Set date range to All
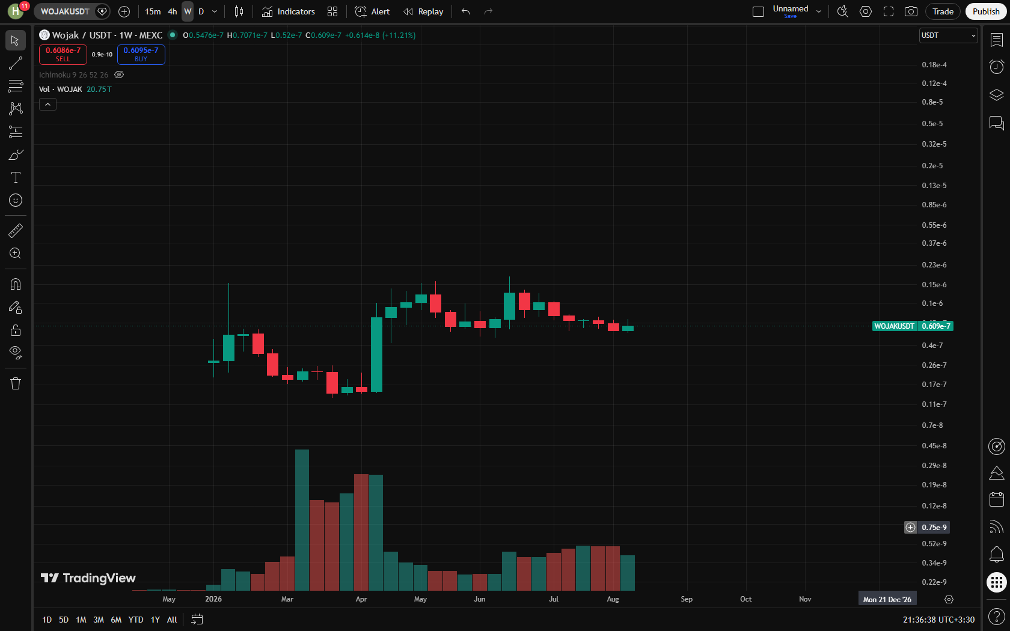1010x631 pixels. (172, 620)
